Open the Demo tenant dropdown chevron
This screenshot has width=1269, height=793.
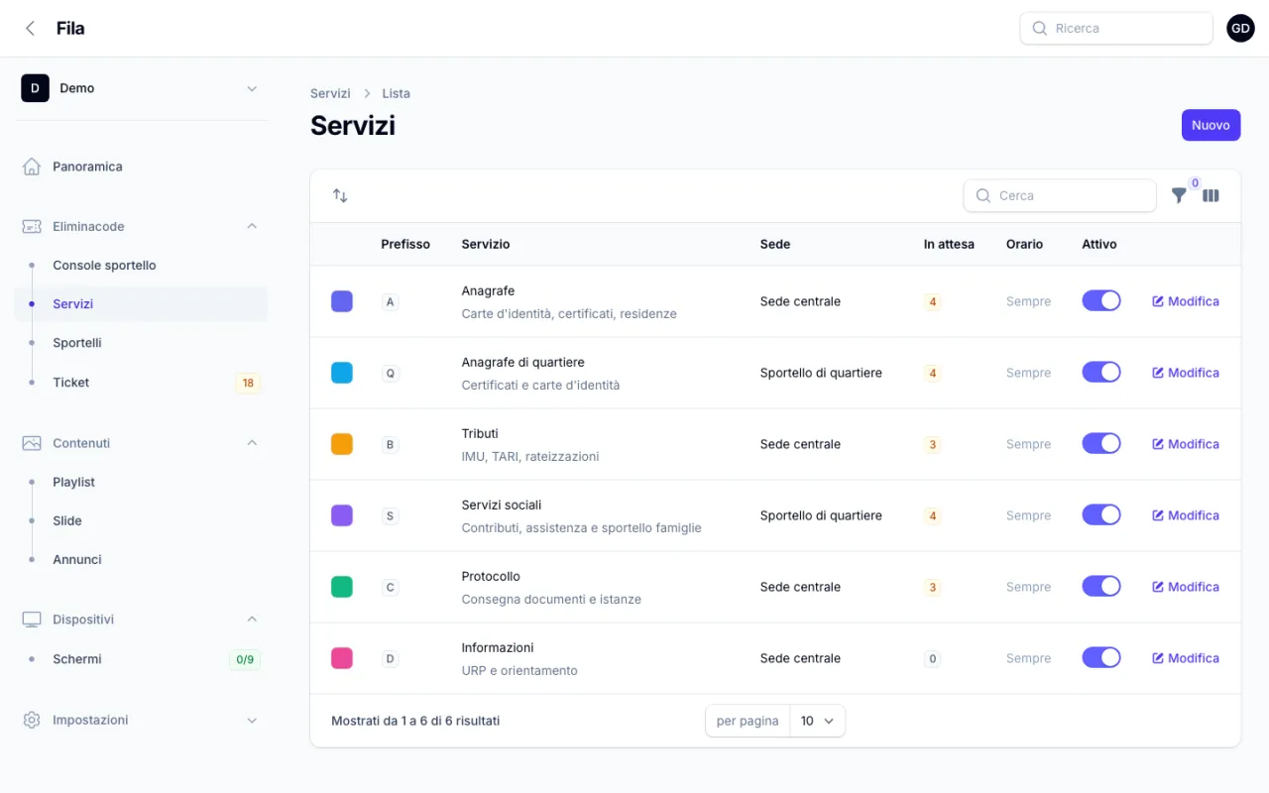(x=252, y=88)
